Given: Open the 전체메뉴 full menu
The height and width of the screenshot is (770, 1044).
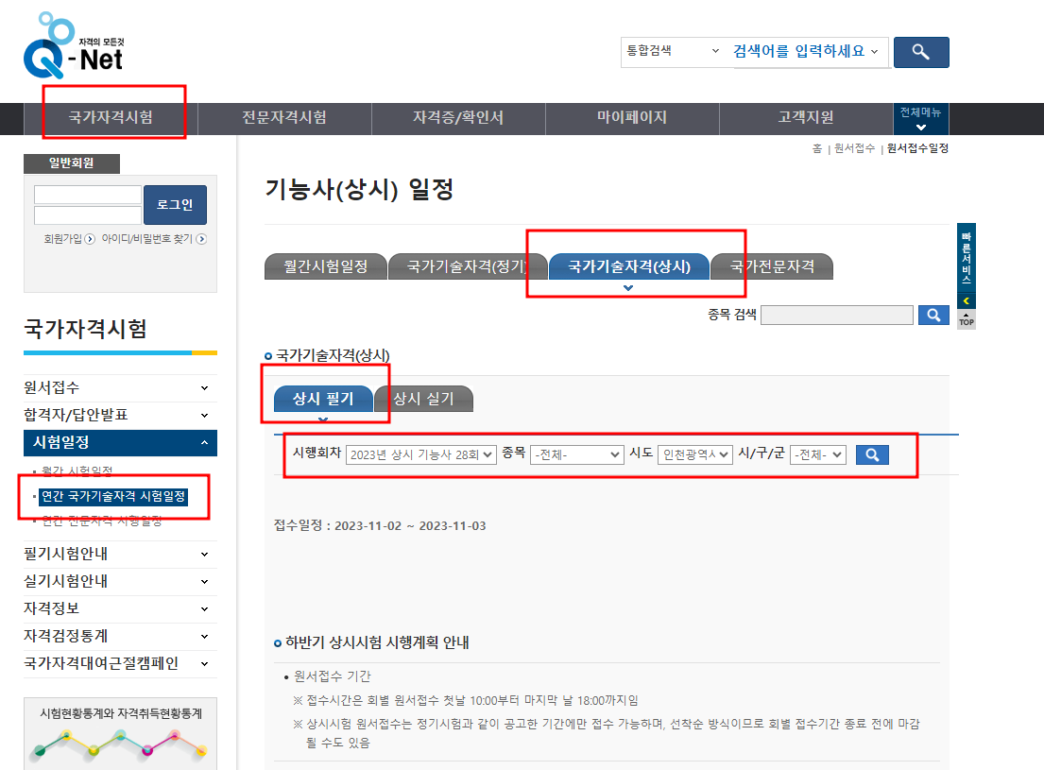Looking at the screenshot, I should [x=920, y=118].
